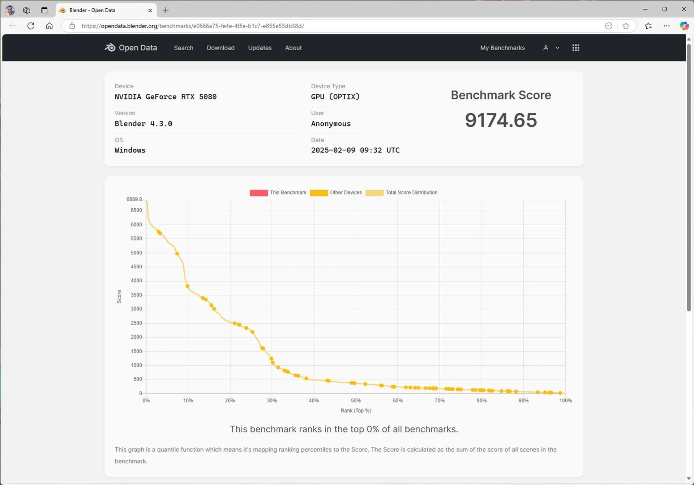The height and width of the screenshot is (485, 694).
Task: Open My Benchmarks
Action: (x=502, y=48)
